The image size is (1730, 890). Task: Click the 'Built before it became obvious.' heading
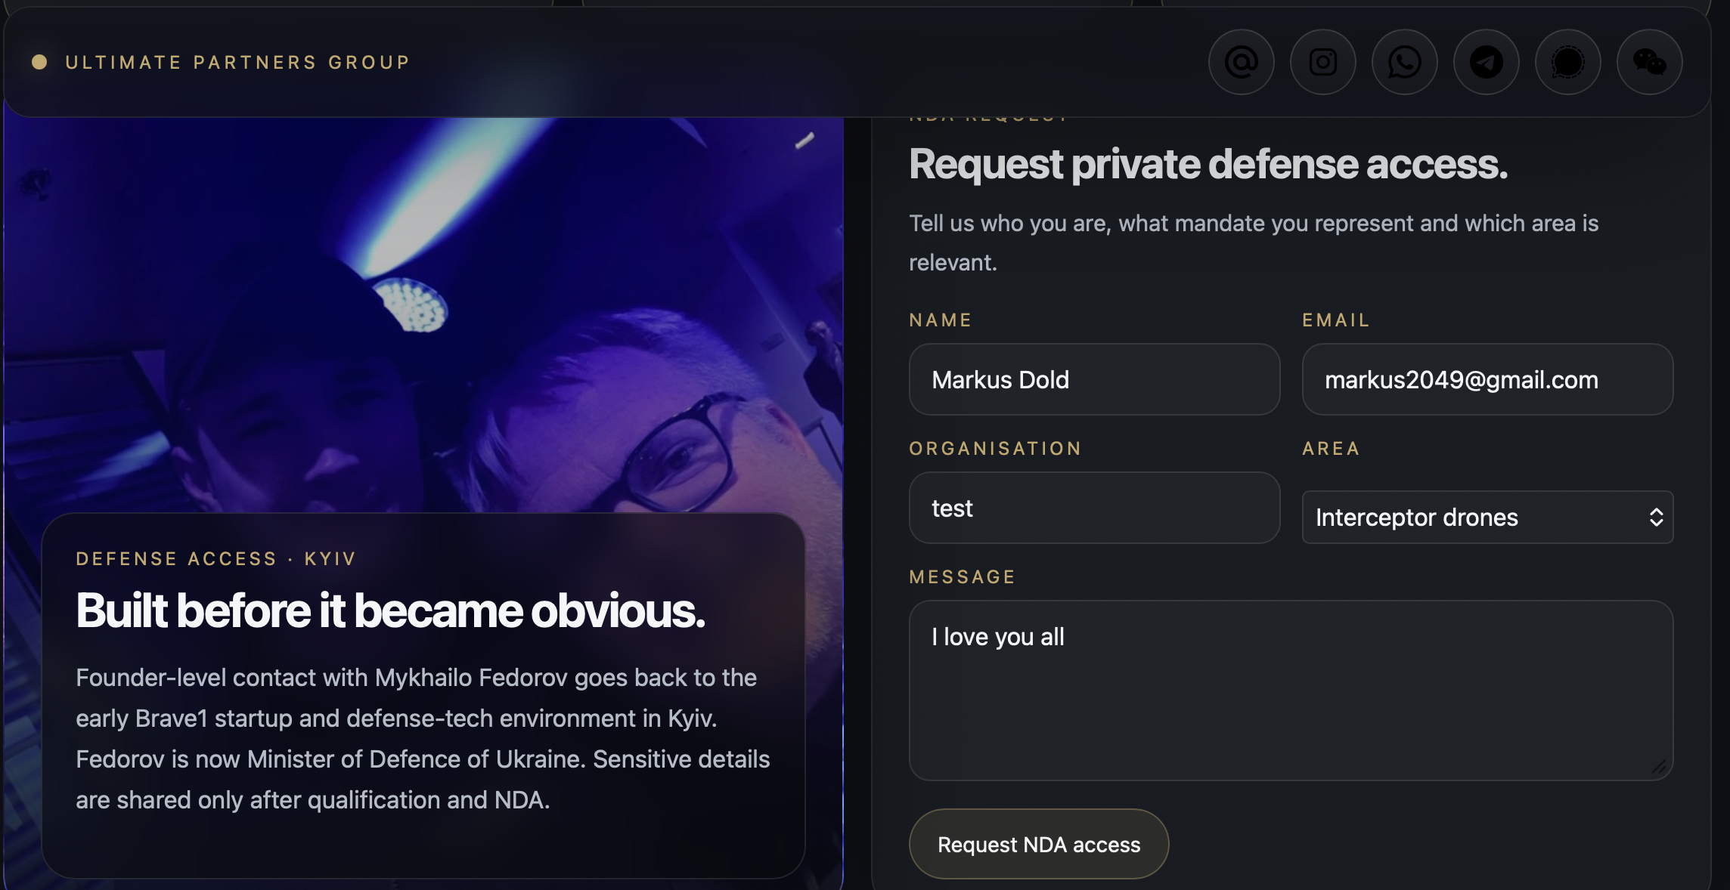(x=390, y=610)
